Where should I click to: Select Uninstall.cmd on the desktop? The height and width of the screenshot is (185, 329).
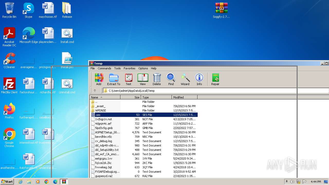(x=67, y=86)
